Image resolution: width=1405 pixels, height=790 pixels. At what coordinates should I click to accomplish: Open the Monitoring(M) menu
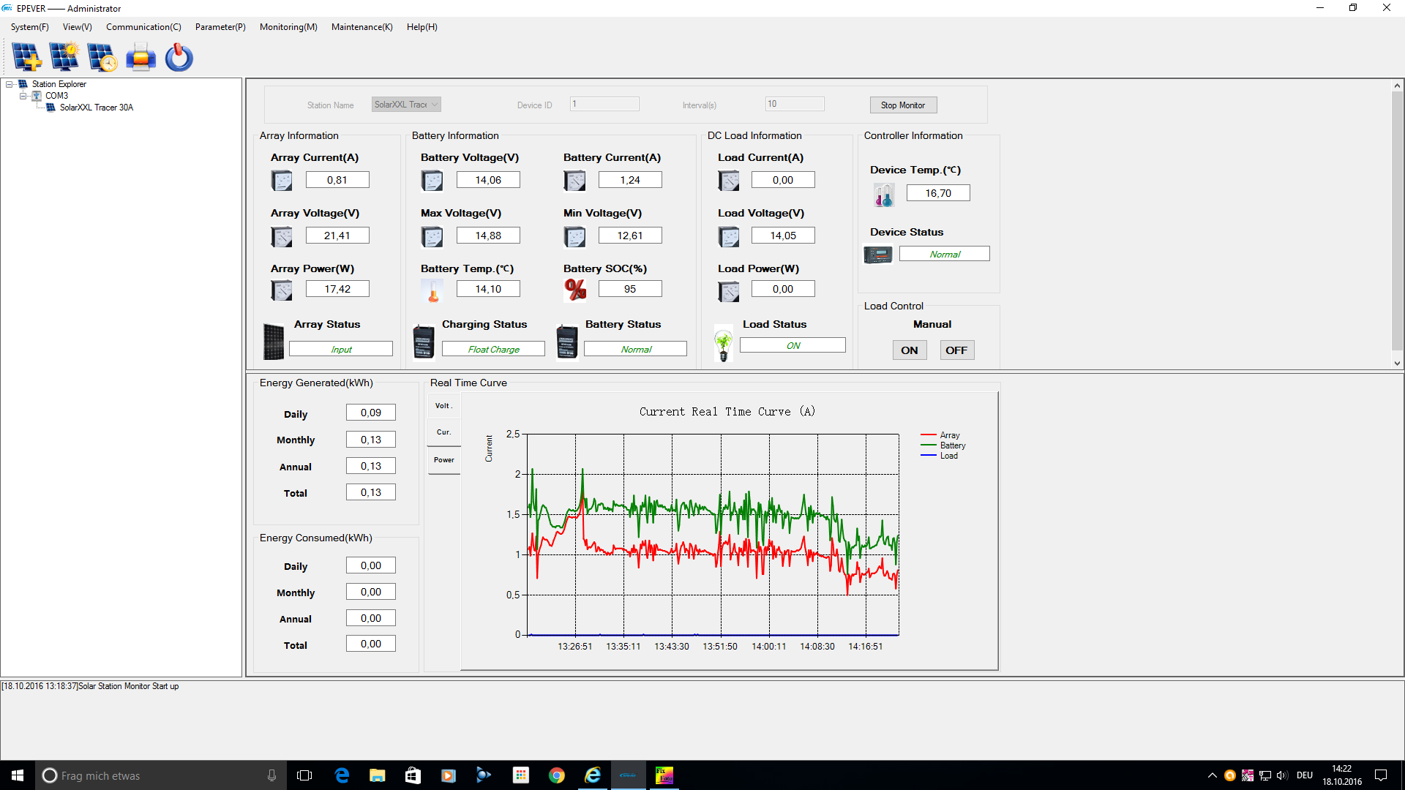288,27
